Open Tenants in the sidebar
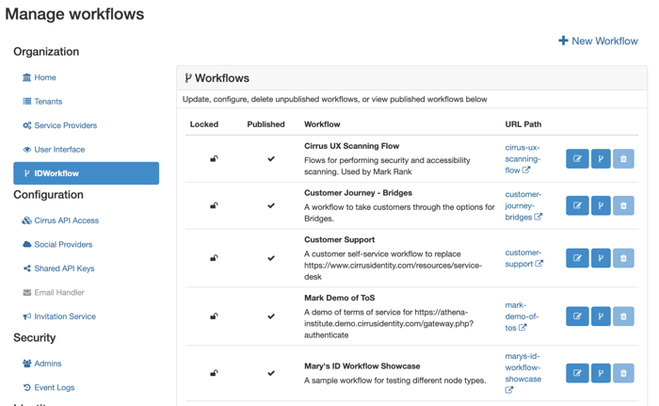This screenshot has width=659, height=406. [47, 102]
